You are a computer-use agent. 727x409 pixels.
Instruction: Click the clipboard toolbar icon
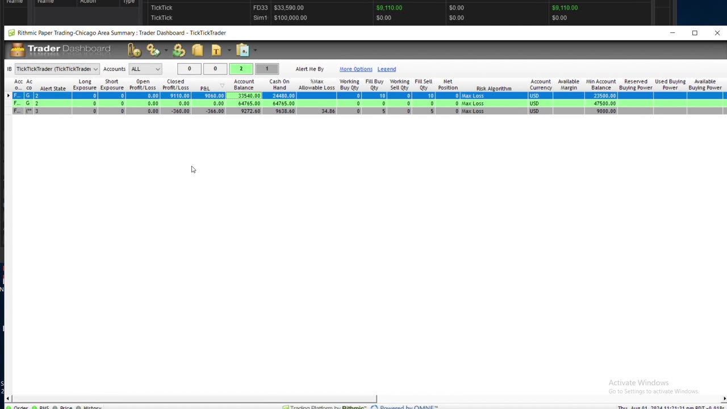tap(243, 51)
